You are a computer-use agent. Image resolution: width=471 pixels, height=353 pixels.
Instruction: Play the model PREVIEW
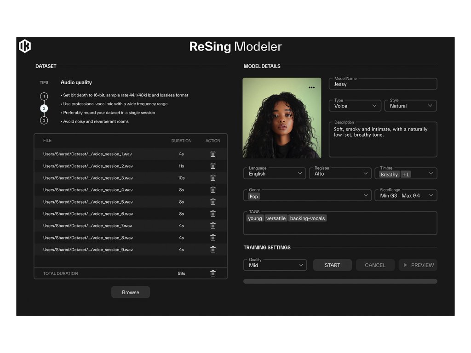pos(418,265)
